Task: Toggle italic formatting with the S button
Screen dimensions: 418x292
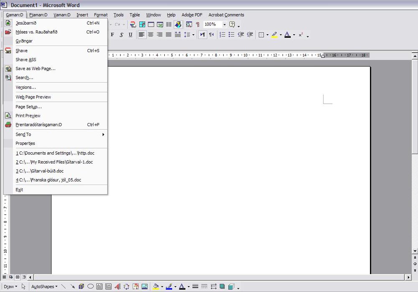Action: [122, 35]
